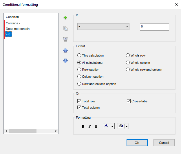181x154 pixels.
Task: Select All calculations extent
Action: 90,63
